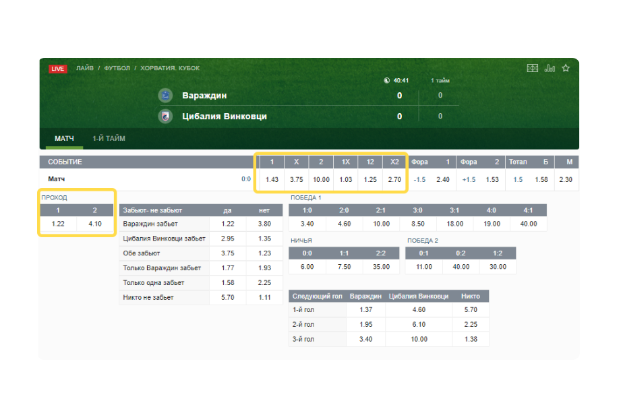Select 3-й гол Никто odds 1.38
This screenshot has width=621, height=407.
pos(471,340)
